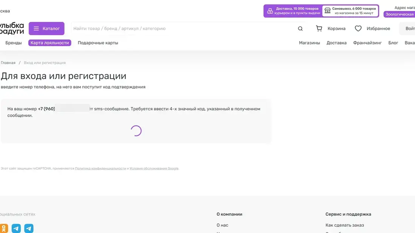Screen dimensions: 415x233
Task: Go to the Магазины section
Action: [x=309, y=43]
